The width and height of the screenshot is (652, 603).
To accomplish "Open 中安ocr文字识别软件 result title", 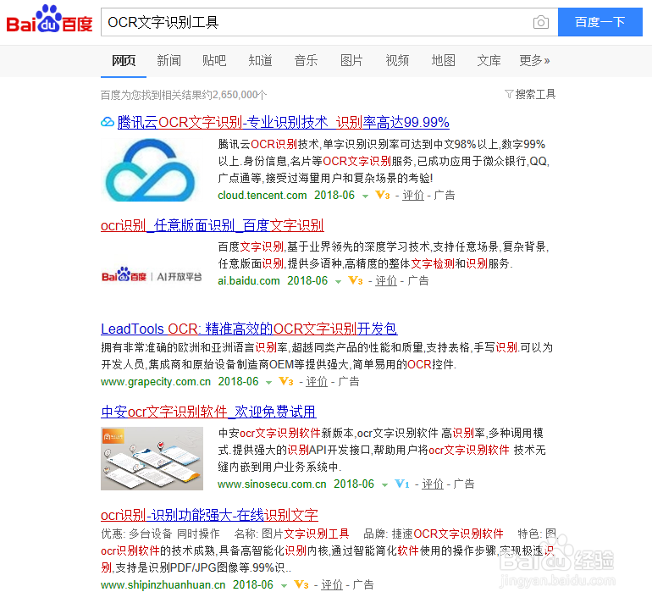I will coord(208,412).
